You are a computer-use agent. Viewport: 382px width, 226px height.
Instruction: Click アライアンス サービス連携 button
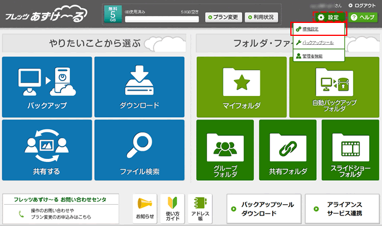point(342,209)
